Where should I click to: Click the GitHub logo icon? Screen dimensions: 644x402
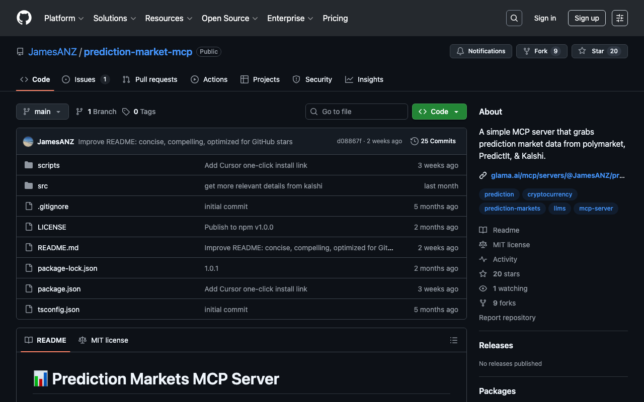tap(24, 18)
